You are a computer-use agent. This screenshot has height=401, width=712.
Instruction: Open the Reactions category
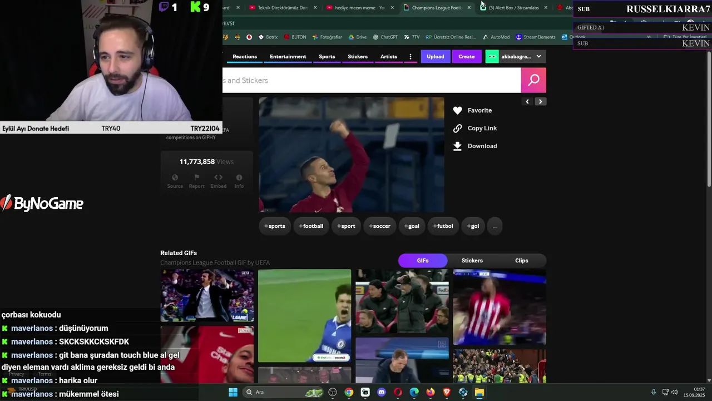pos(245,56)
